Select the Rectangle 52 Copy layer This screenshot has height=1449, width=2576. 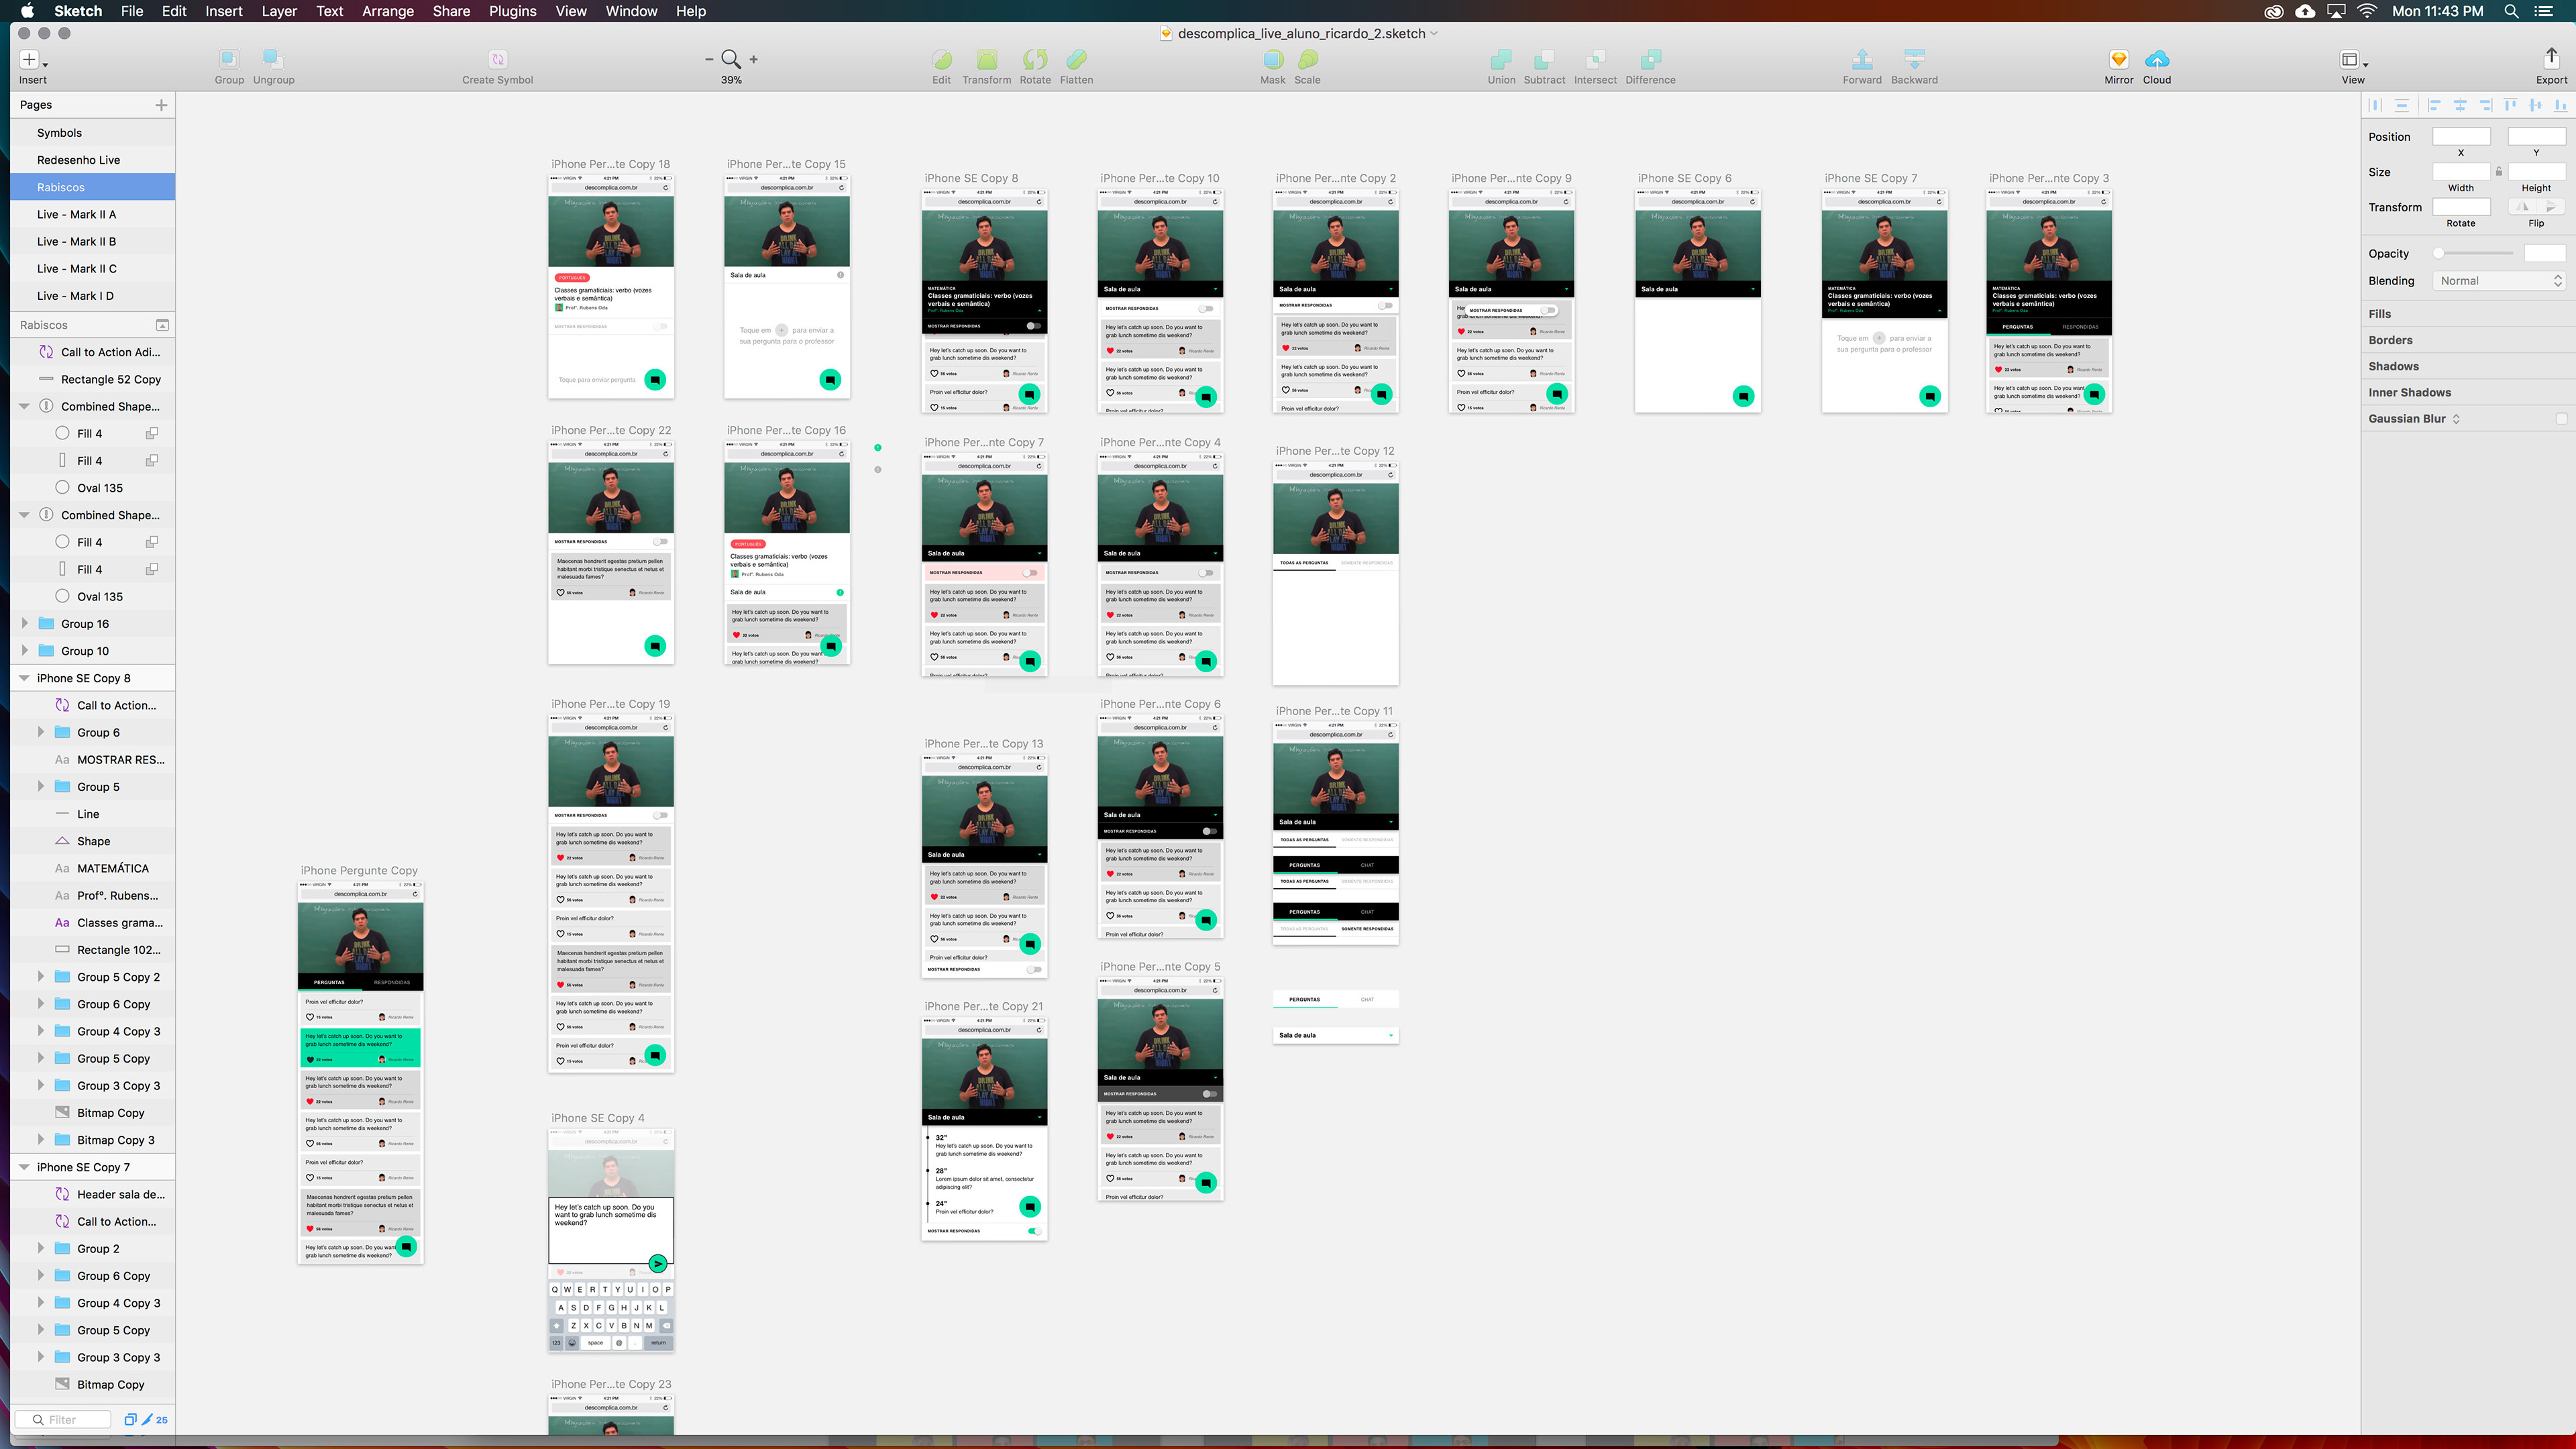[93, 380]
